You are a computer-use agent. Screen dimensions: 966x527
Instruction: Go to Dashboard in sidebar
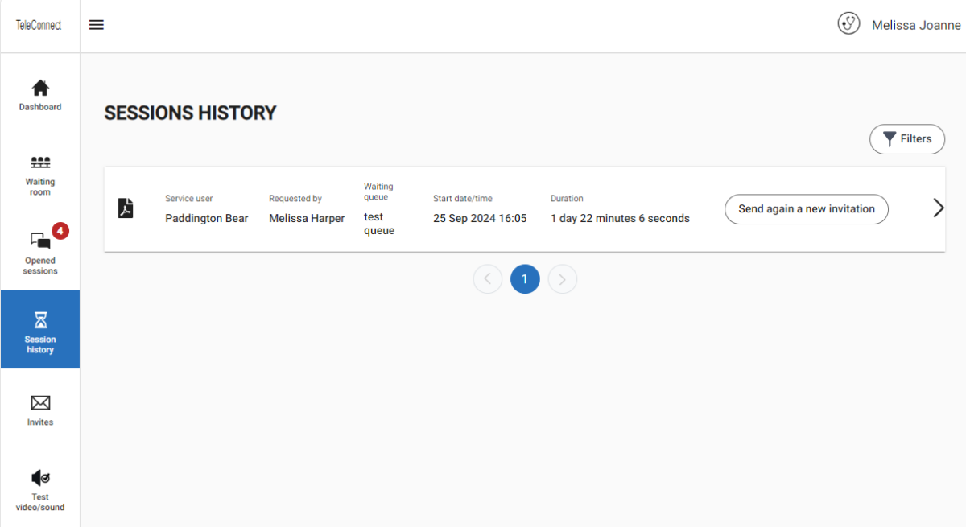[x=40, y=95]
